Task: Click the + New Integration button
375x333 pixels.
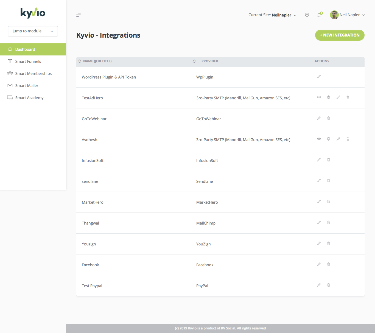Action: click(340, 35)
